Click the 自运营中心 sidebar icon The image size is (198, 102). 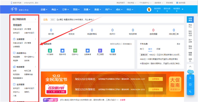pos(14,53)
